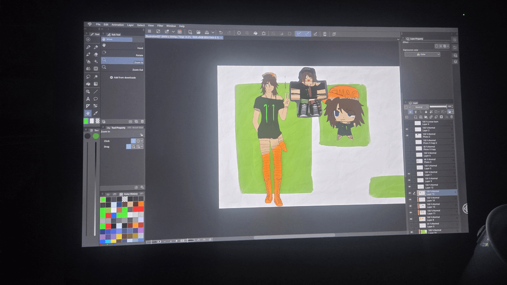Toggle eye icon for Photo 2 layer
The height and width of the screenshot is (285, 507).
tap(407, 135)
